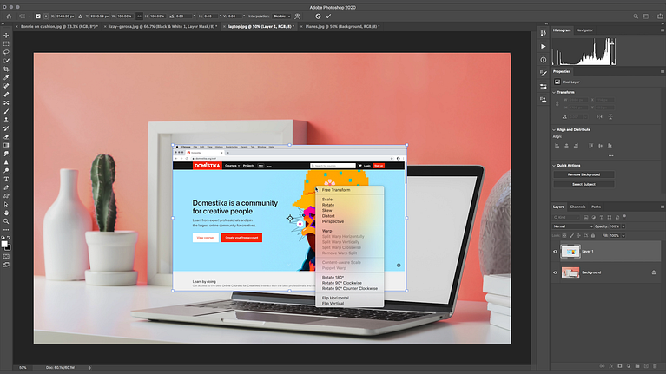Image resolution: width=666 pixels, height=374 pixels.
Task: Click the foreground color swatch
Action: [4, 244]
